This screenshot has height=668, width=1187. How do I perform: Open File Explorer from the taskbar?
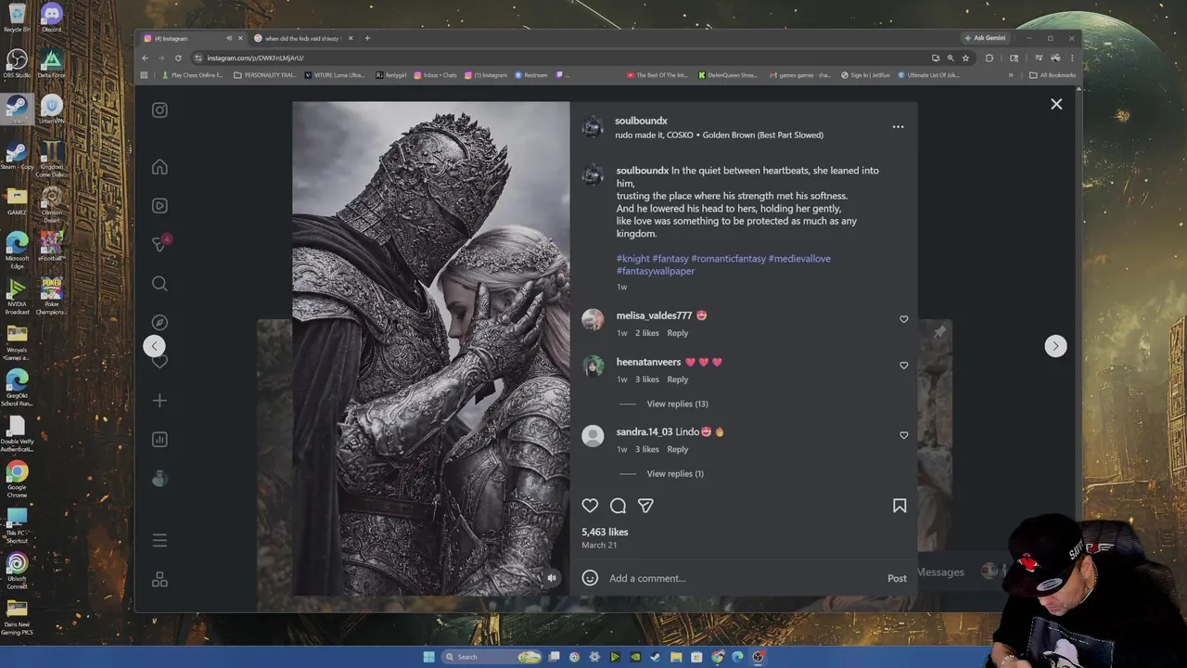(x=676, y=657)
